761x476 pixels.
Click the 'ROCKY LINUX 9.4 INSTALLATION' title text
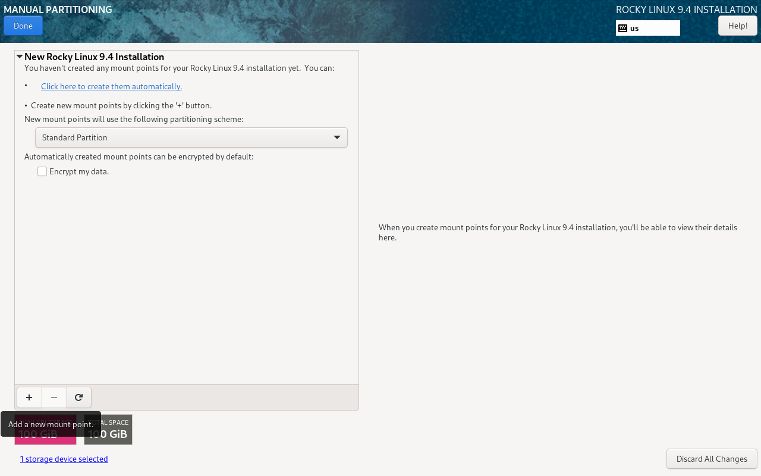687,10
